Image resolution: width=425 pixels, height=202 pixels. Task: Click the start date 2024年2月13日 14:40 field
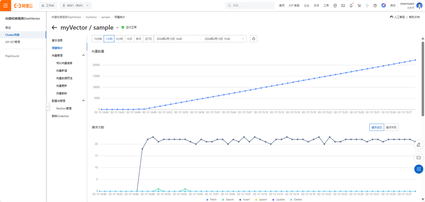pos(169,39)
